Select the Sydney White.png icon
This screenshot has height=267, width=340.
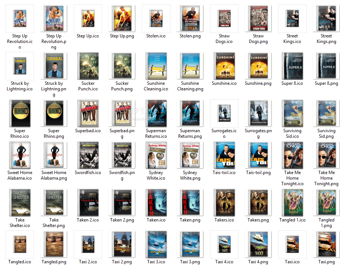(x=190, y=155)
